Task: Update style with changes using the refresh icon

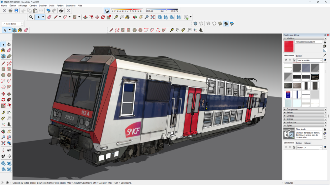Action: pyautogui.click(x=325, y=138)
